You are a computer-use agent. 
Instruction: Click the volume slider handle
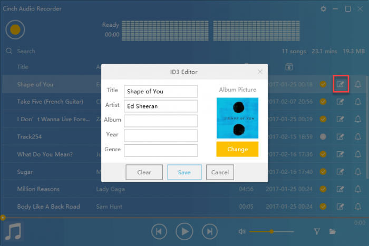(x=271, y=232)
